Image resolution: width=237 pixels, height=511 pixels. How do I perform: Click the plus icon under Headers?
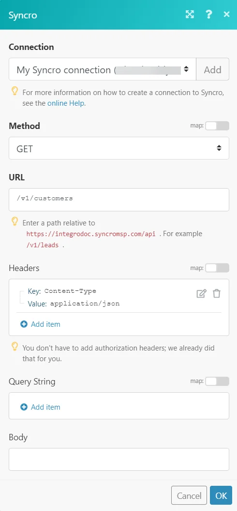coord(24,324)
